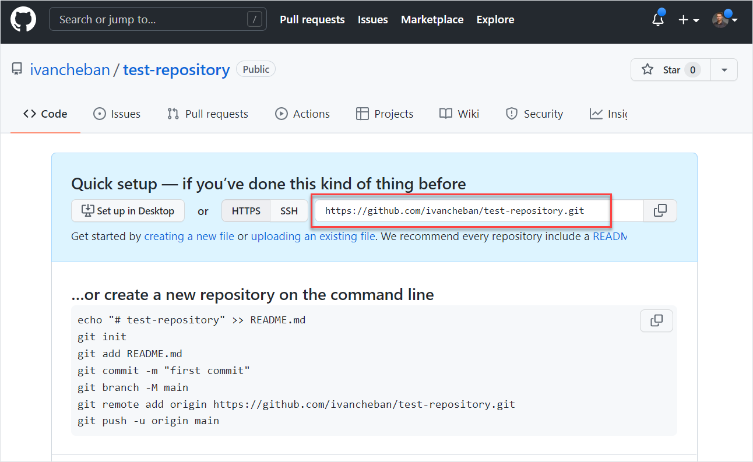Switch to the Projects tab
Screen dimensions: 753x462
pyautogui.click(x=385, y=114)
